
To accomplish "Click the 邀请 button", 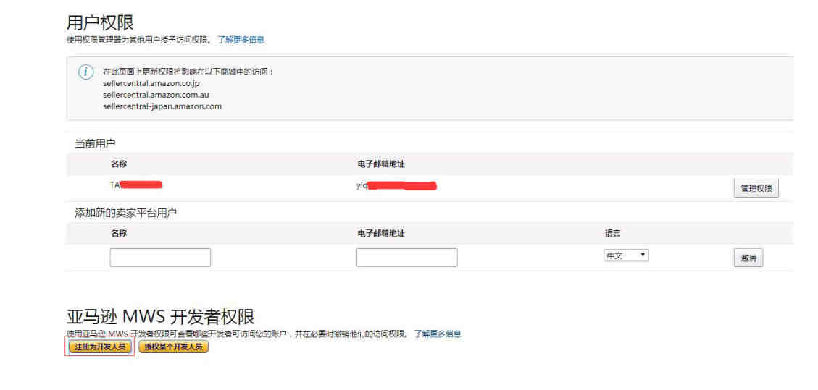I will point(748,258).
